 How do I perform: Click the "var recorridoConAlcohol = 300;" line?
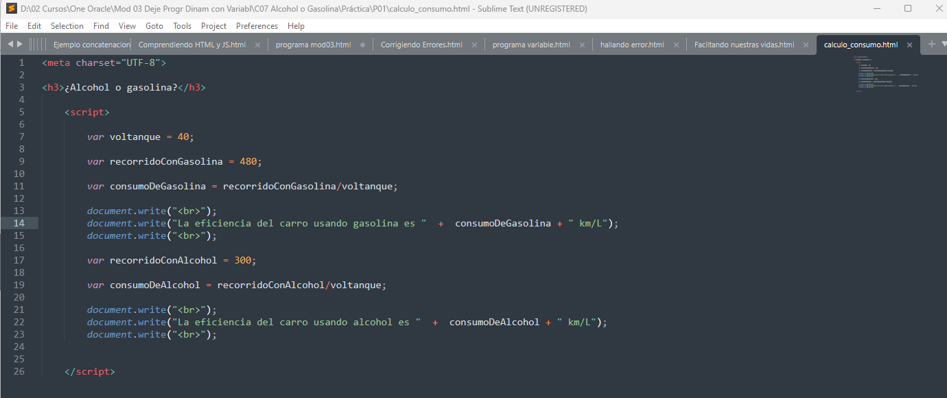click(x=172, y=260)
